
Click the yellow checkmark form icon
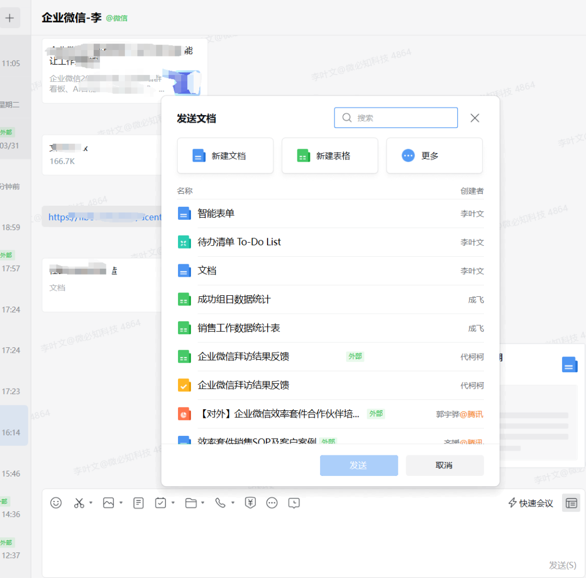pyautogui.click(x=184, y=385)
